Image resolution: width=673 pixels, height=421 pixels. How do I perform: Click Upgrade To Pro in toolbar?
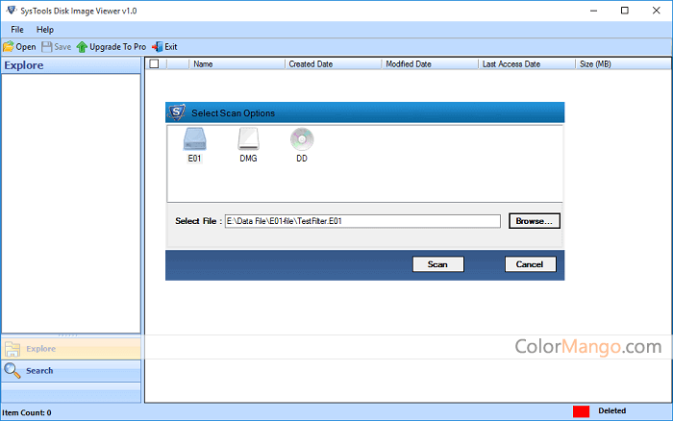[x=112, y=47]
